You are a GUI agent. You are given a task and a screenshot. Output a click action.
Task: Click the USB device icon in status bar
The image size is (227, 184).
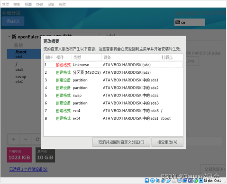coord(169,180)
